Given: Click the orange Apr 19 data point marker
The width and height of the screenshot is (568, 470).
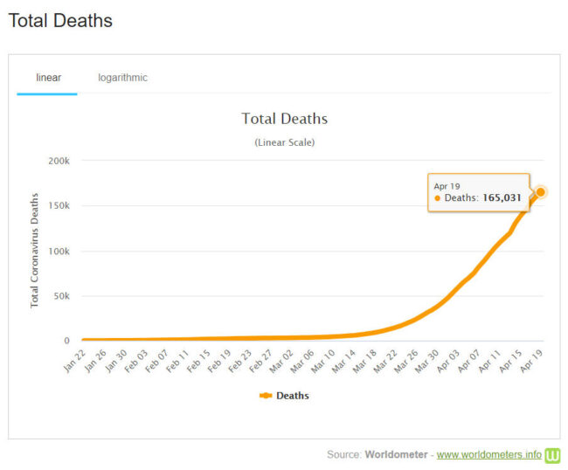Looking at the screenshot, I should pyautogui.click(x=540, y=192).
